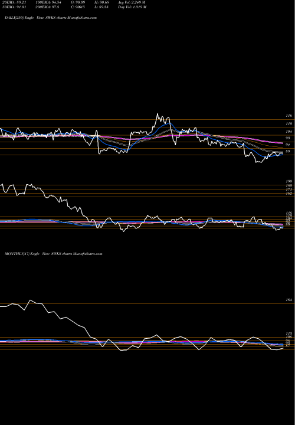Click the 116 label on daily price axis
Viewport: 295px width, 425px height.
tap(289, 116)
